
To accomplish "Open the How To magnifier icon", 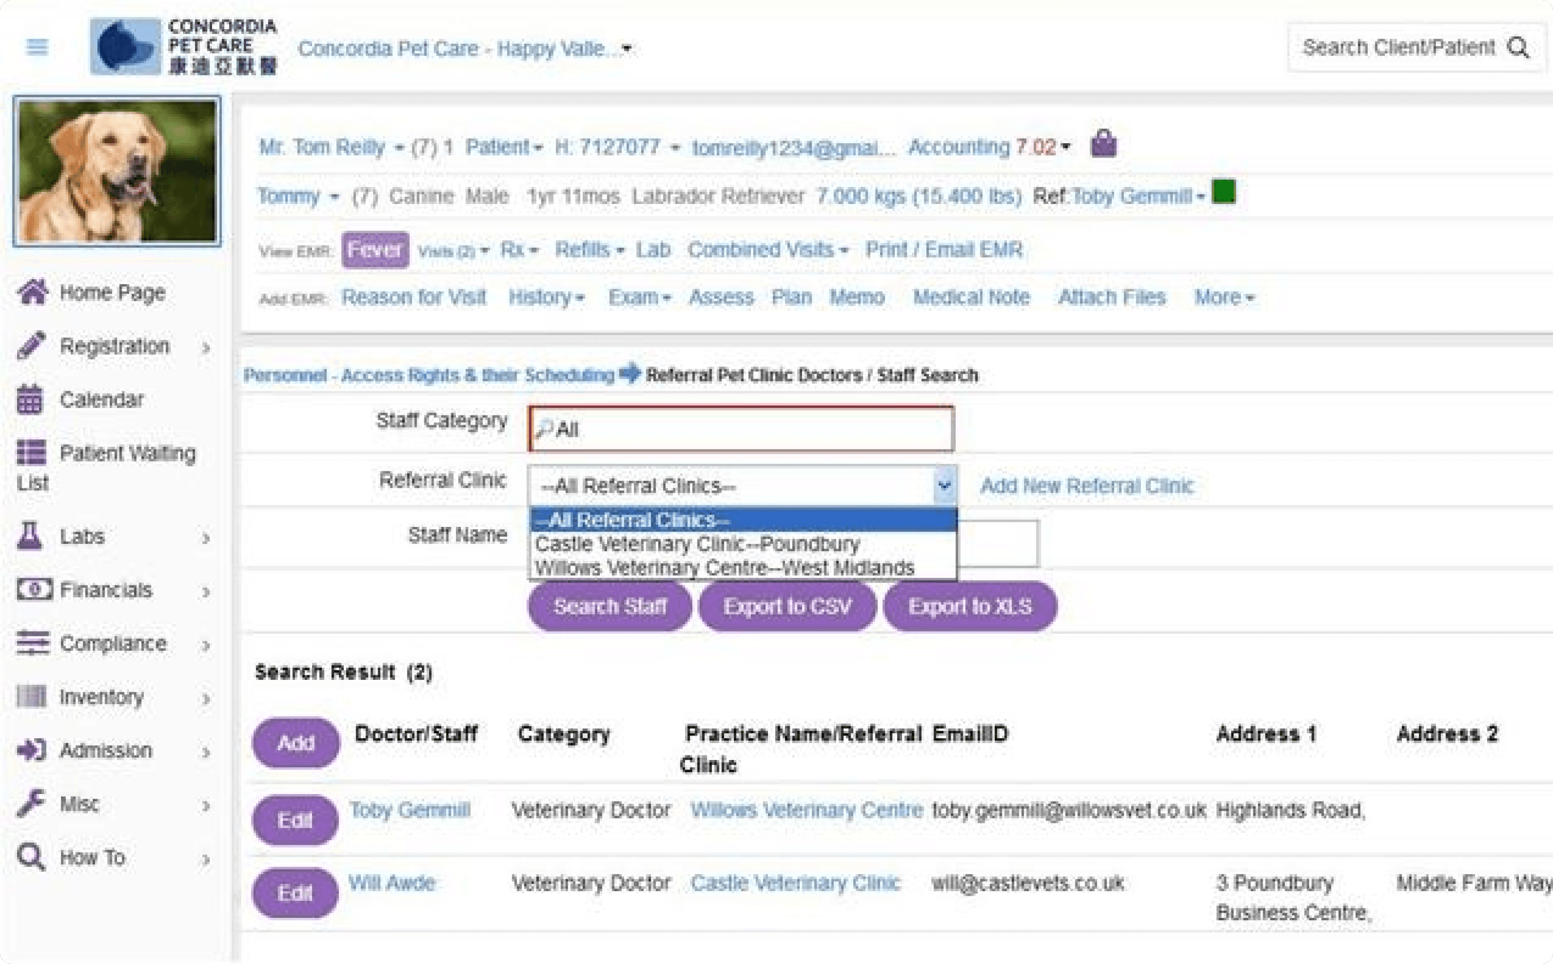I will pos(31,857).
